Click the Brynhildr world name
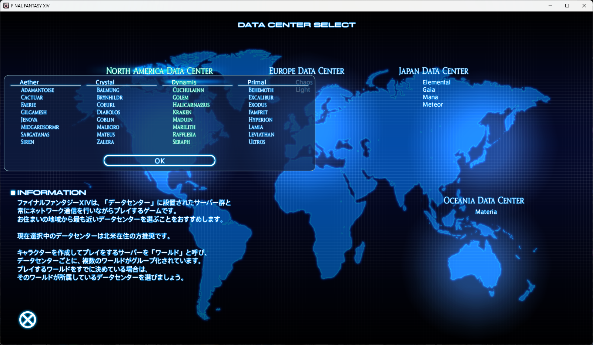Screen dimensions: 593x345 [x=110, y=97]
